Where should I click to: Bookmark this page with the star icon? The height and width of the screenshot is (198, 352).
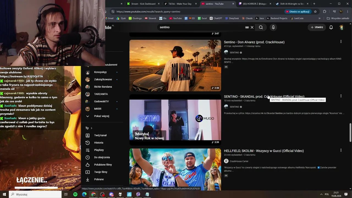point(315,12)
